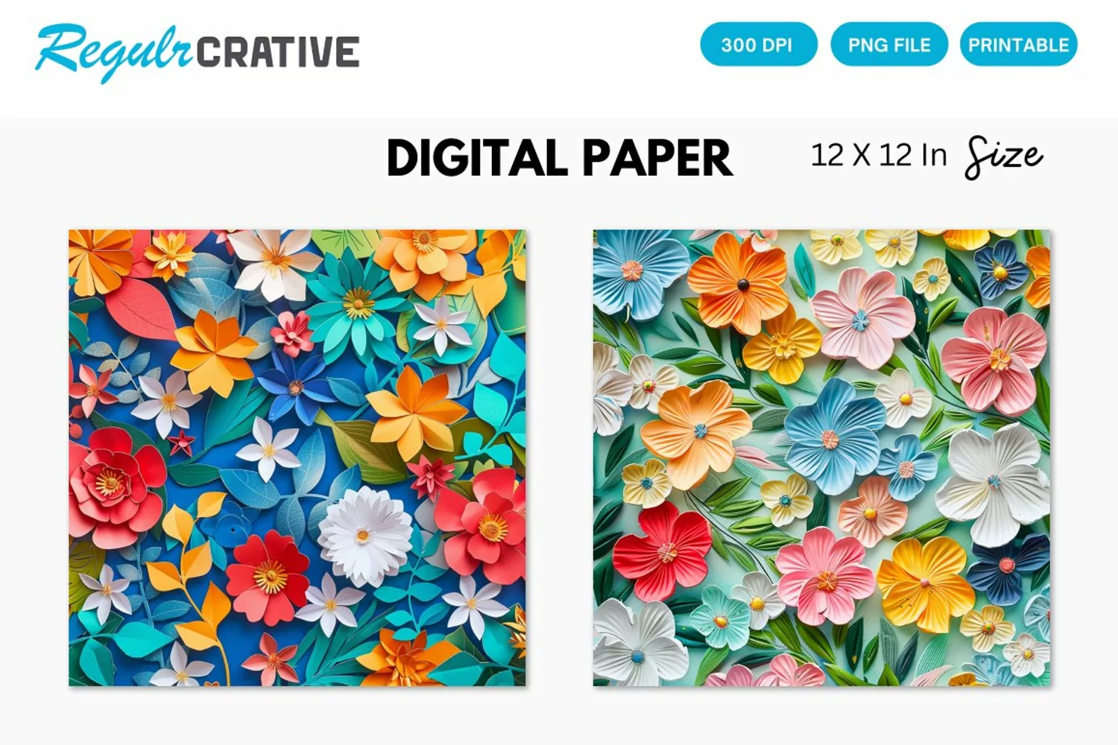Click the PRINTABLE blue pill badge
Viewport: 1118px width, 745px height.
click(x=1018, y=45)
